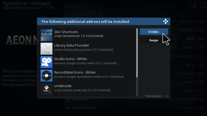Image resolution: width=207 pixels, height=116 pixels.
Task: Click 'resource.images.recordlabels.white 0.0.1 (installed)' text
Action: click(x=89, y=77)
